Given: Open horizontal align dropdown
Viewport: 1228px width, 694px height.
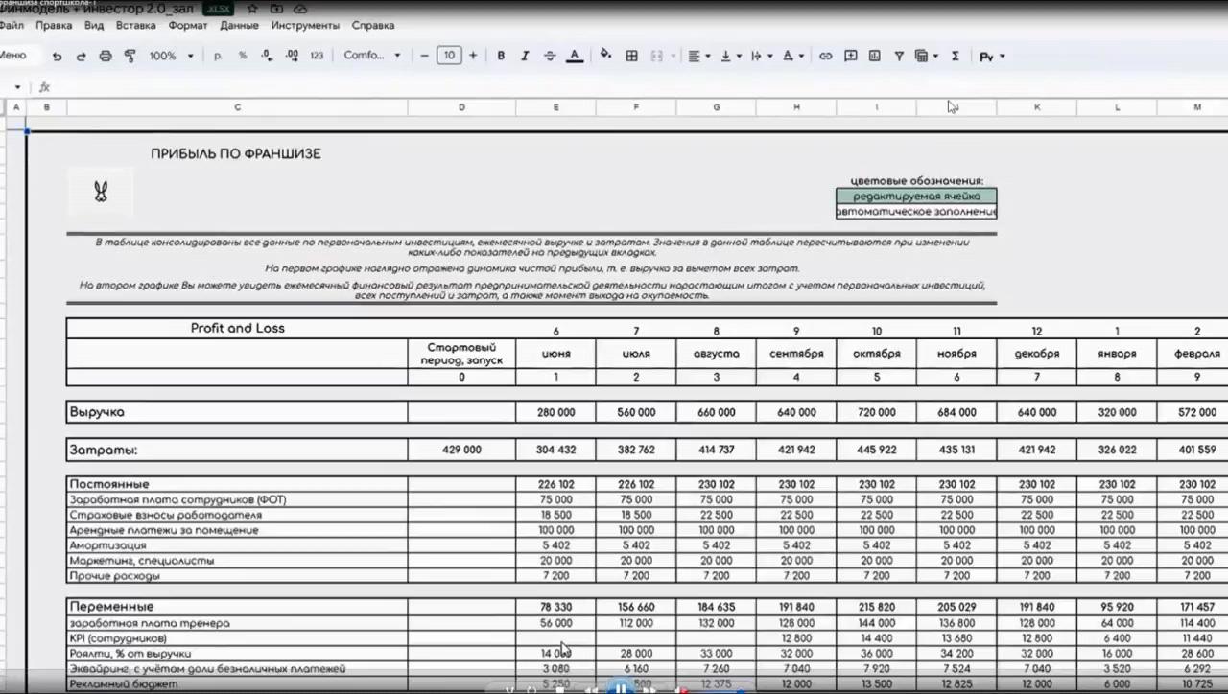Looking at the screenshot, I should 699,56.
